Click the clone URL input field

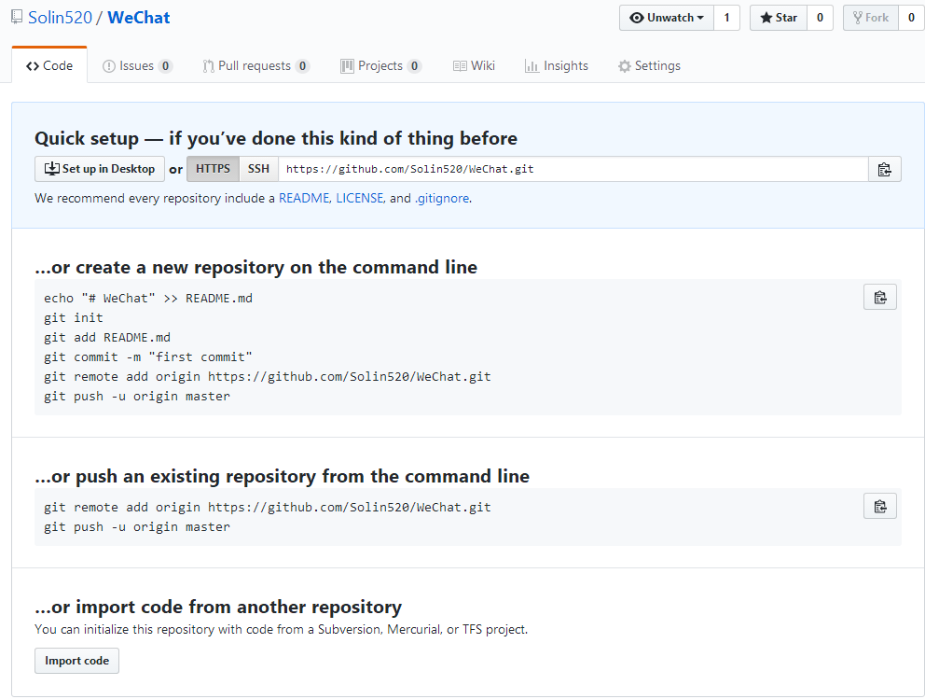tap(573, 169)
